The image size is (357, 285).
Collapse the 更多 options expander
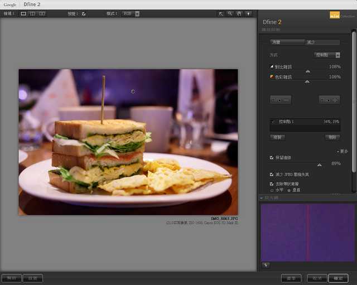342,151
